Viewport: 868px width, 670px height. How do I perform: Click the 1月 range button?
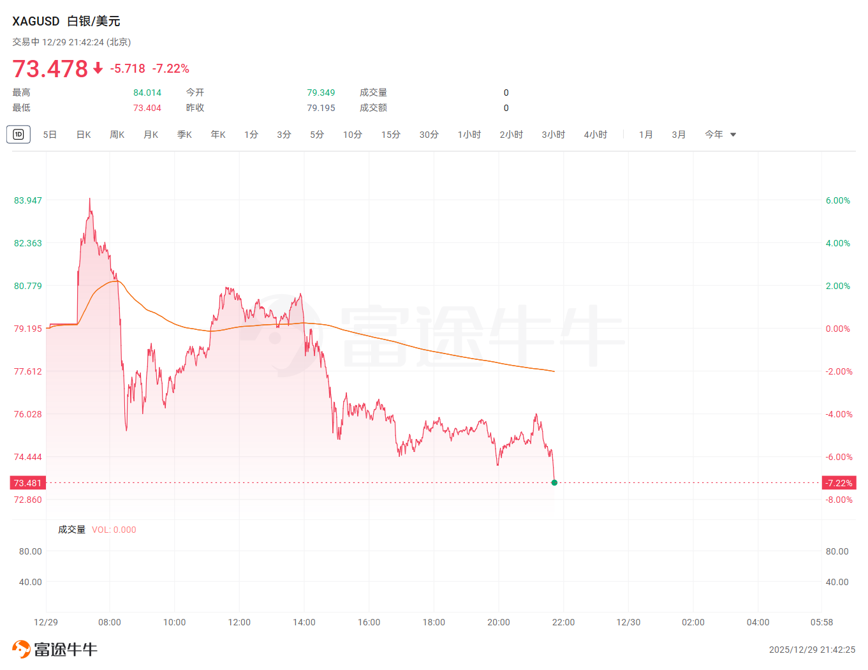click(646, 135)
